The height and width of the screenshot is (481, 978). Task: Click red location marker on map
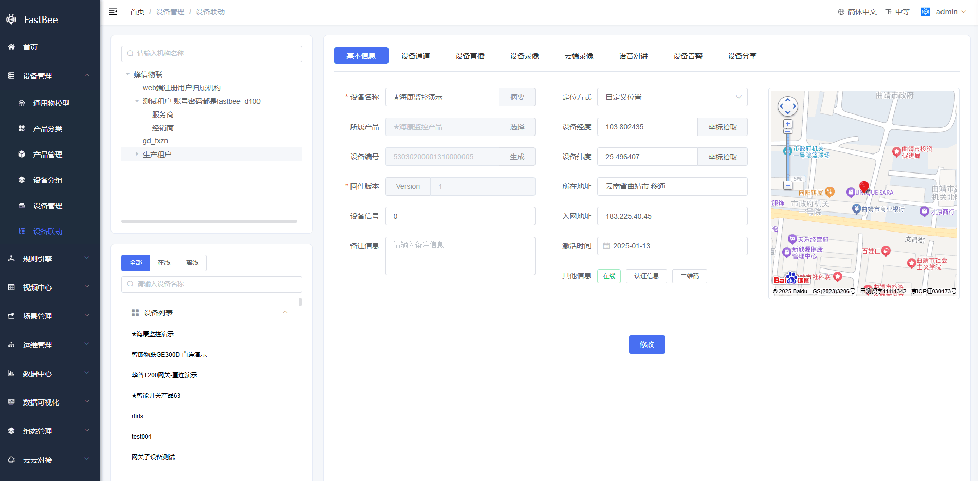click(864, 187)
